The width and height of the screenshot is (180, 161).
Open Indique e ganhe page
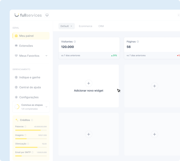tap(30, 77)
